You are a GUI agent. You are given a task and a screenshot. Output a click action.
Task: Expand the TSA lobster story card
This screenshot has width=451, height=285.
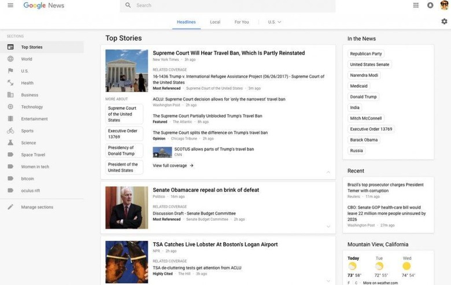[328, 281]
